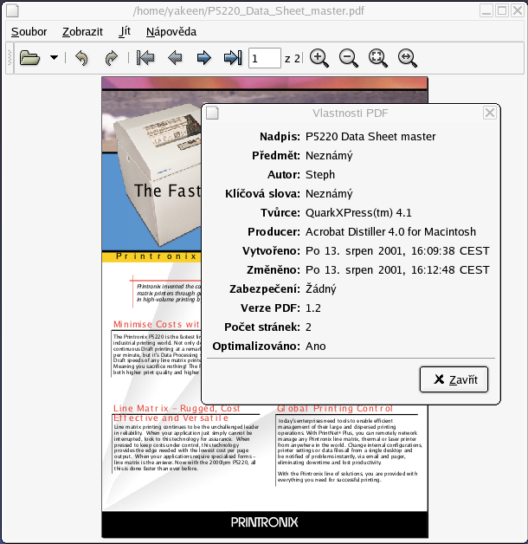This screenshot has height=544, width=528.
Task: Click the 'Minimise Costs' heading in the PDF
Action: pos(157,324)
